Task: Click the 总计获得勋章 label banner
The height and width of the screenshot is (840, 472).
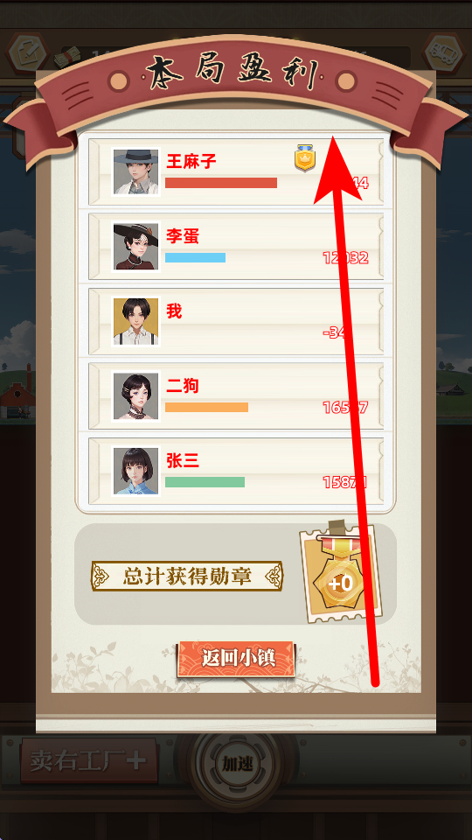Action: (187, 576)
